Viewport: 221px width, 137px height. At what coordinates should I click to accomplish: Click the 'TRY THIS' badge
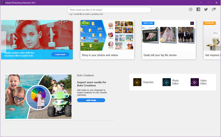85,23
